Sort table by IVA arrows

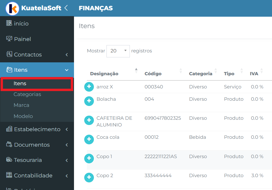pyautogui.click(x=261, y=71)
